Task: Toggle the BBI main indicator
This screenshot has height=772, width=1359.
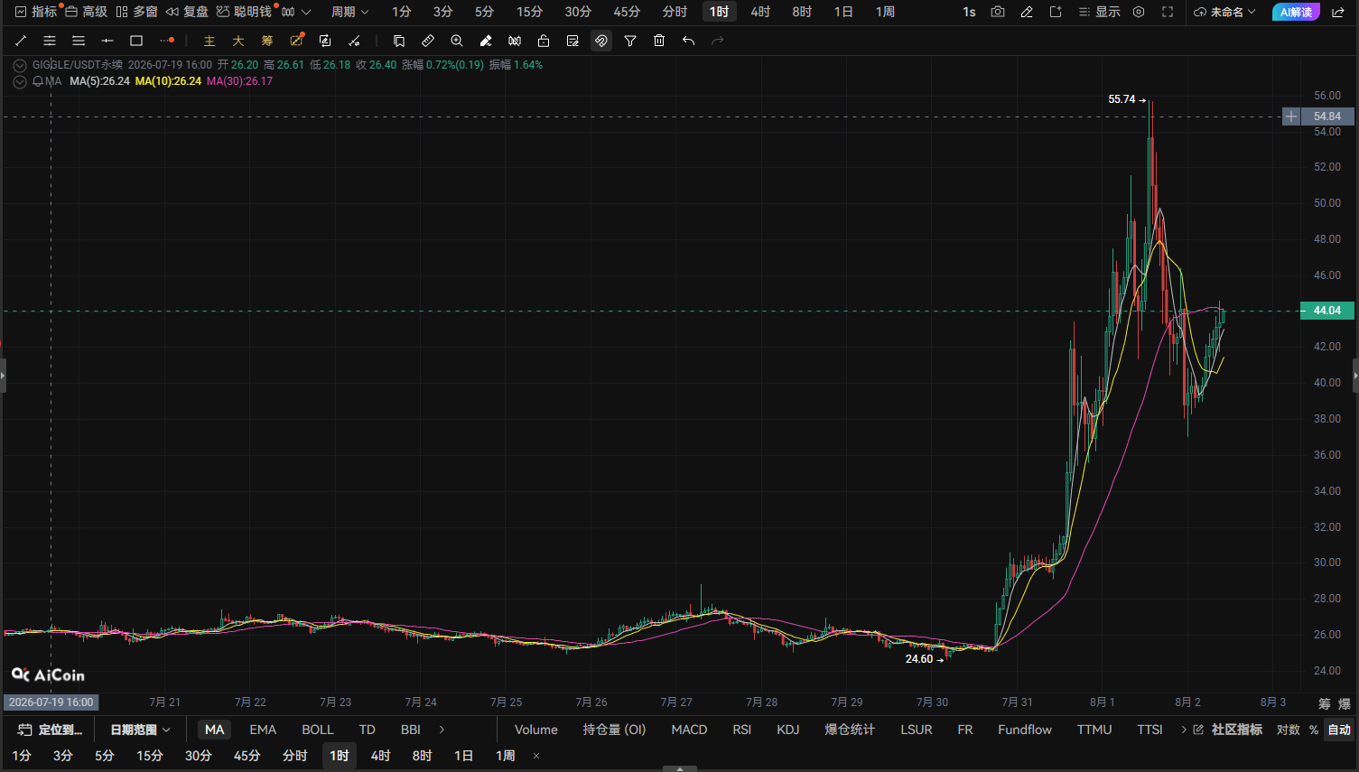Action: 411,730
